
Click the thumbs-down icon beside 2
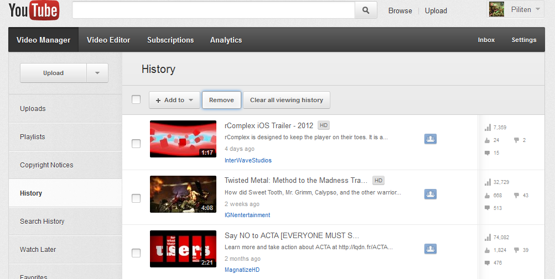tap(516, 140)
